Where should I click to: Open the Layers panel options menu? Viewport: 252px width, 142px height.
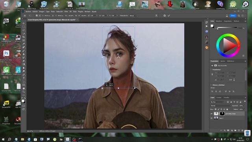tap(245, 97)
